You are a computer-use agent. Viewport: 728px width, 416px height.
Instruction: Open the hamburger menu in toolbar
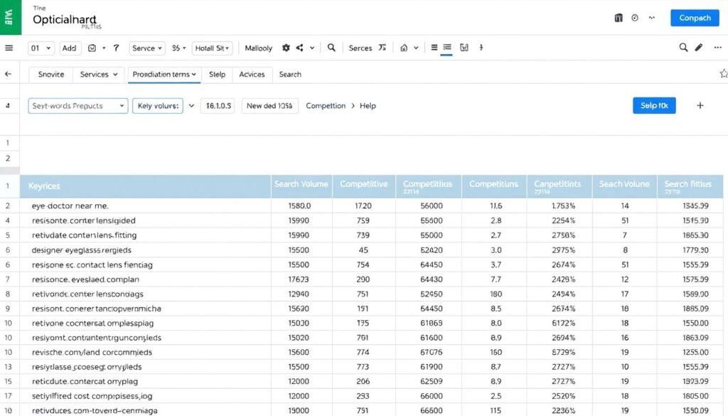click(x=9, y=48)
